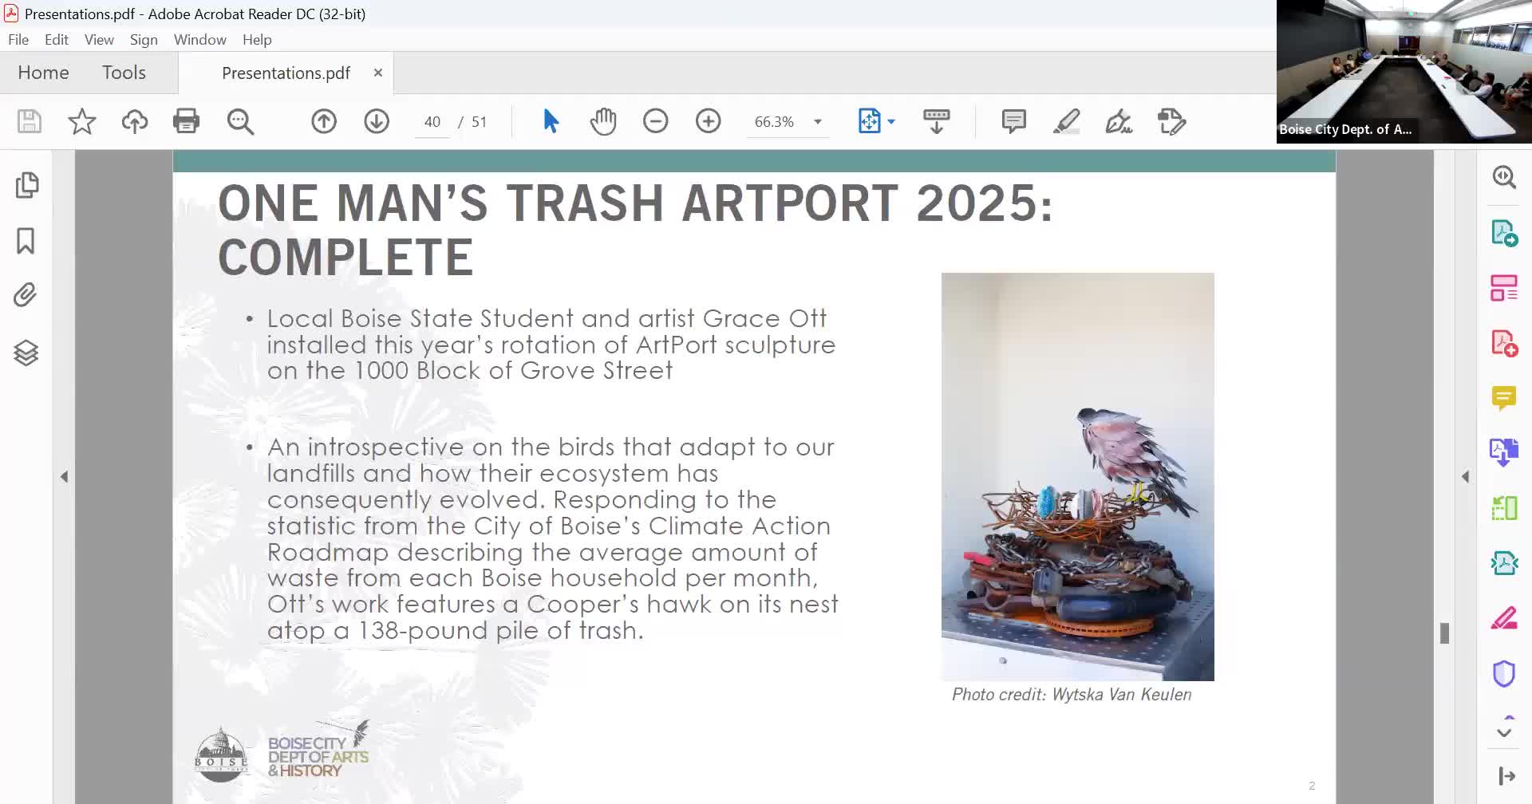Screen dimensions: 1532x804
Task: Open Send for signature tool in right pane
Action: pos(1504,563)
